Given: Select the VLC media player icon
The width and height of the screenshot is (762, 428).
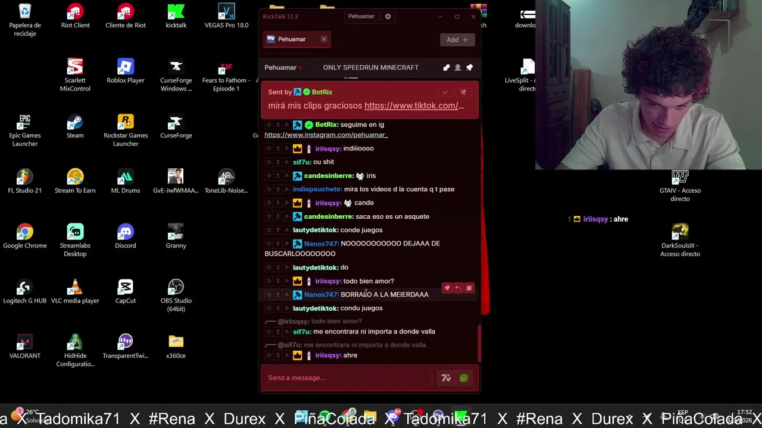Looking at the screenshot, I should pos(75,292).
